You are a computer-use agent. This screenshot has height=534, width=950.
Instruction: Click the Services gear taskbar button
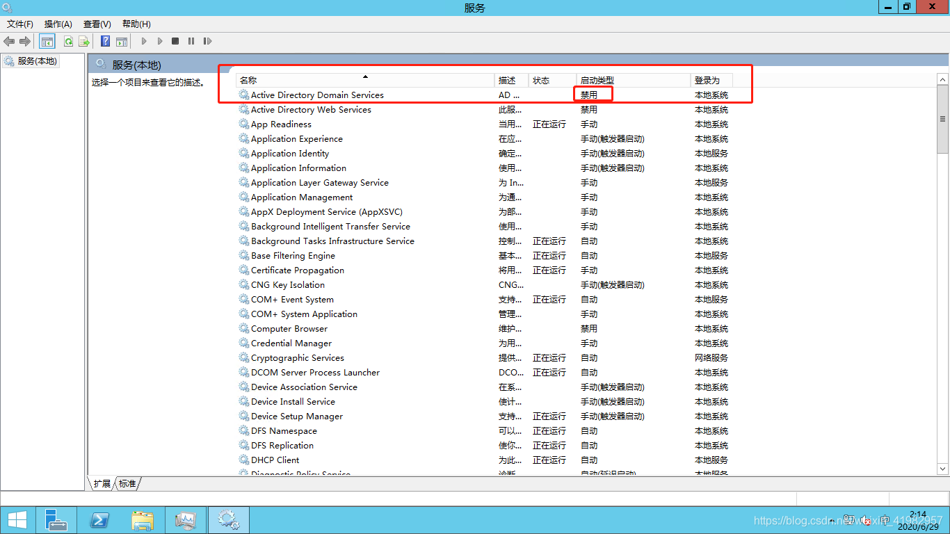(228, 520)
